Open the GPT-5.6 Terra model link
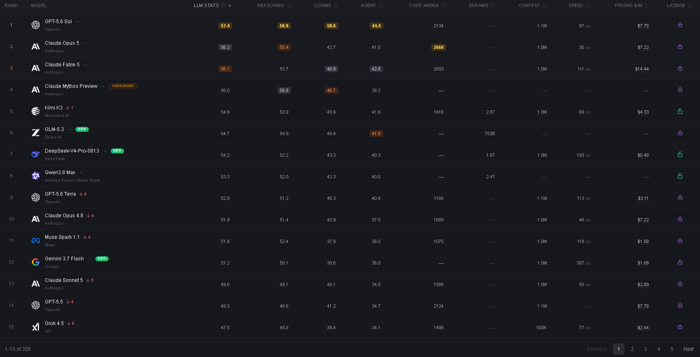This screenshot has height=357, width=700. (x=60, y=194)
